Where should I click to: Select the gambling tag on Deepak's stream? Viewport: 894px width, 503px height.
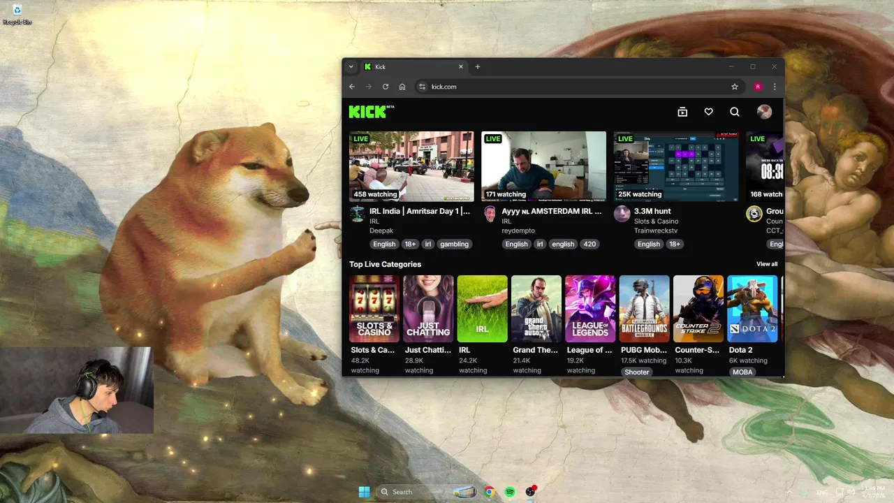(x=454, y=244)
